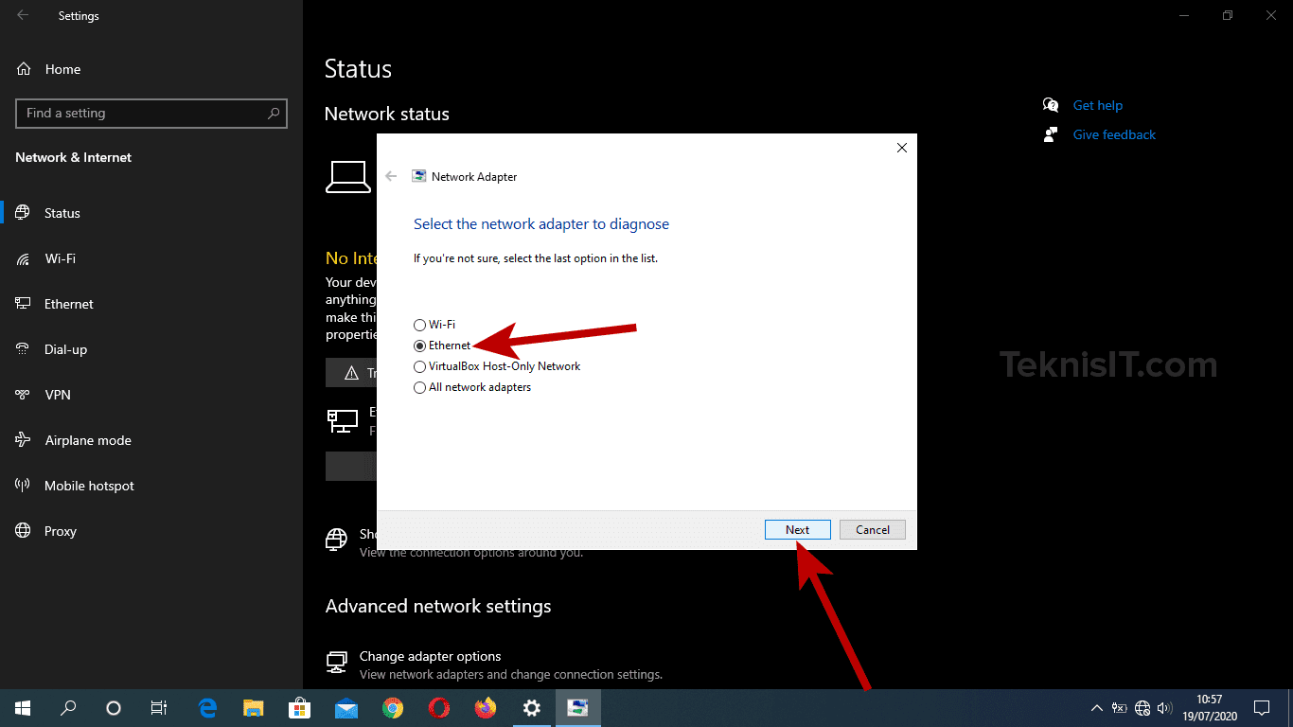The height and width of the screenshot is (727, 1293).
Task: Open Mobile hotspot settings
Action: click(x=88, y=486)
